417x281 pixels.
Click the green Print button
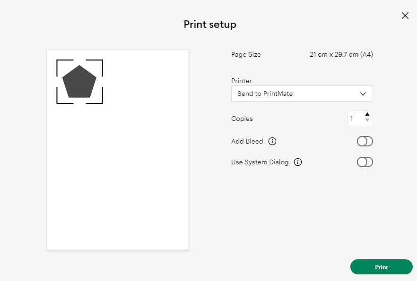tap(381, 267)
